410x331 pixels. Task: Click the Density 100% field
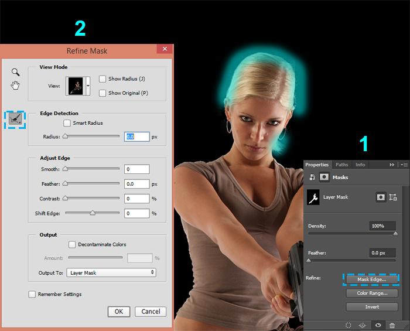click(x=382, y=226)
